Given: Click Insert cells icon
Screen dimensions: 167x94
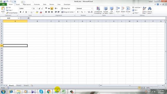Looking at the screenshot, I should click(x=118, y=9).
